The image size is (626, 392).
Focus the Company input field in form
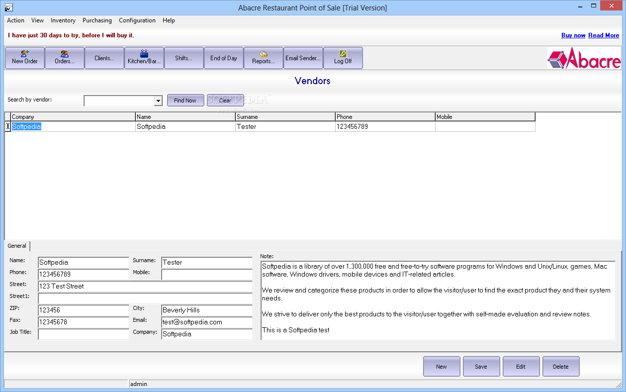point(207,334)
